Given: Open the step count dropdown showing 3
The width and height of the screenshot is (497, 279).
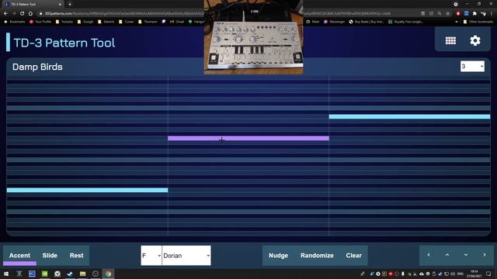Looking at the screenshot, I should click(x=472, y=67).
